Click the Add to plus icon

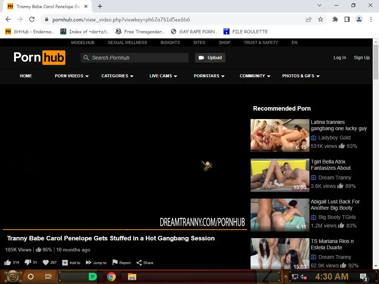pyautogui.click(x=65, y=263)
